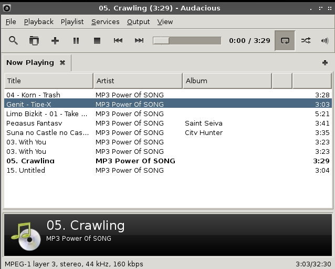
Task: Skip to the next track
Action: [x=139, y=40]
